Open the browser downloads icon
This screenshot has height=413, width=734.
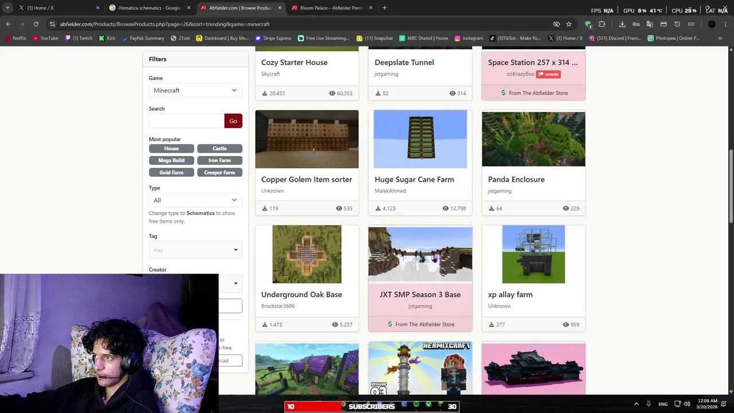point(622,24)
